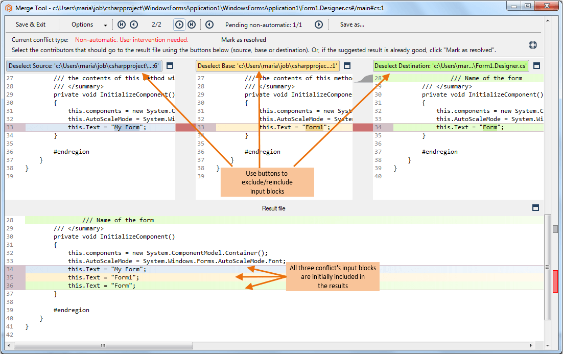The height and width of the screenshot is (354, 563).
Task: Click 'Pending non-automatic: 1/1' label
Action: click(264, 25)
